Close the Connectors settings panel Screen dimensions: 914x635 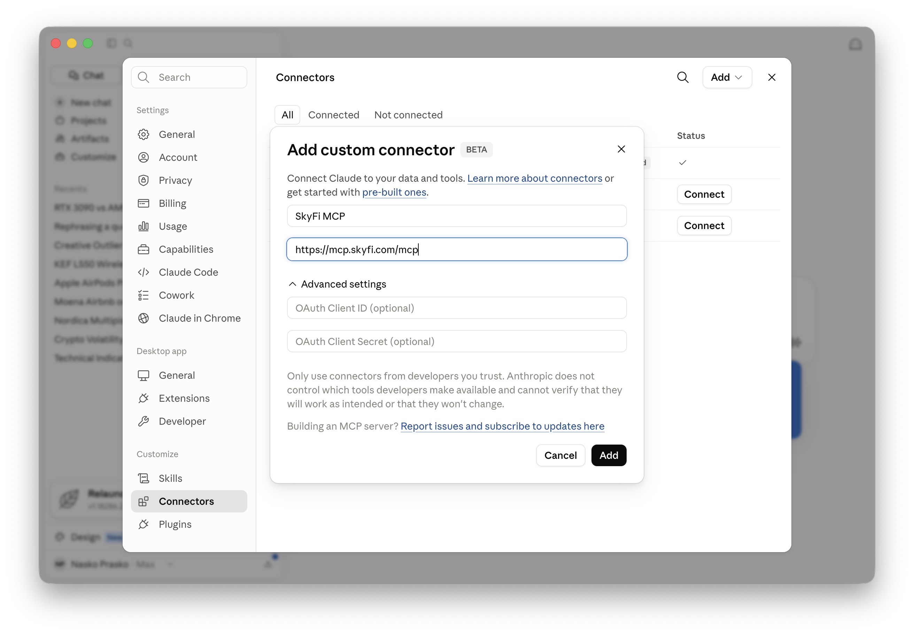click(772, 77)
